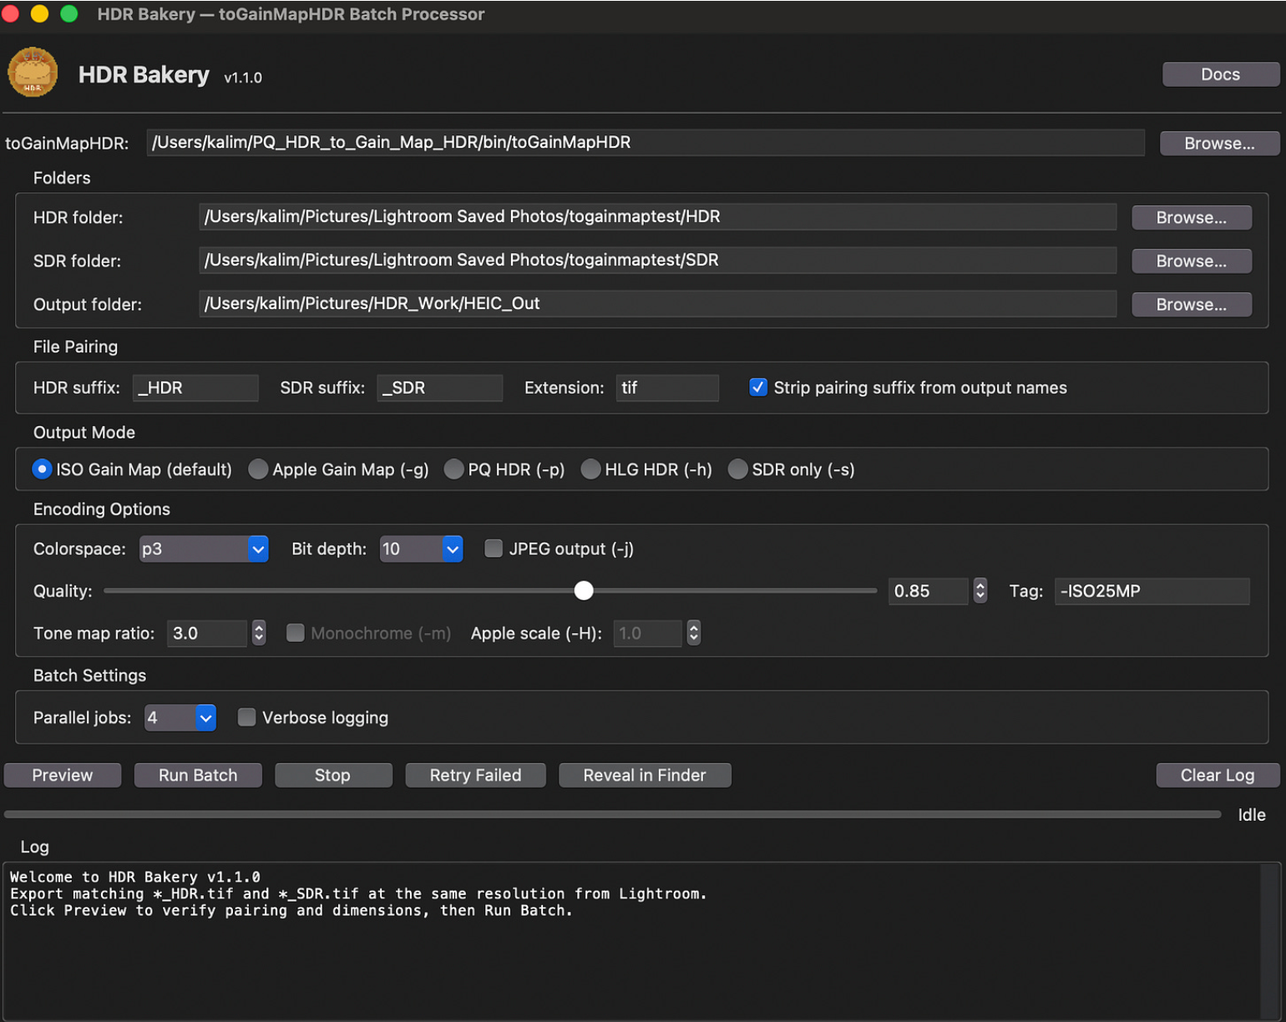Click the Quality slider handle
Viewport: 1286px width, 1022px height.
click(584, 591)
